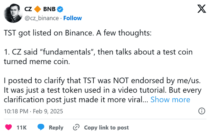
Task: Open the info icon beside the timestamp
Action: [201, 111]
